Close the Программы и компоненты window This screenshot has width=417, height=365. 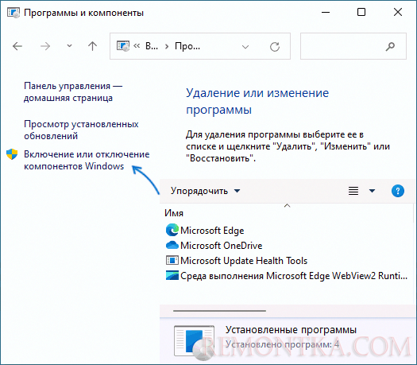[x=398, y=12]
